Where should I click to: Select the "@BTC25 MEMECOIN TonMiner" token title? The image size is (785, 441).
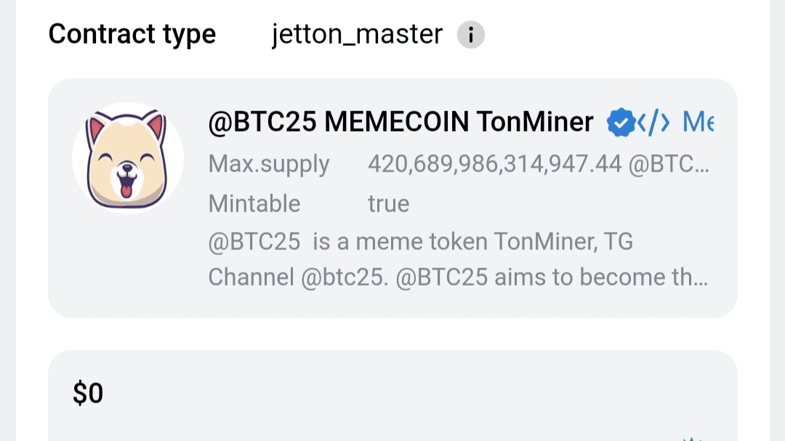coord(400,122)
